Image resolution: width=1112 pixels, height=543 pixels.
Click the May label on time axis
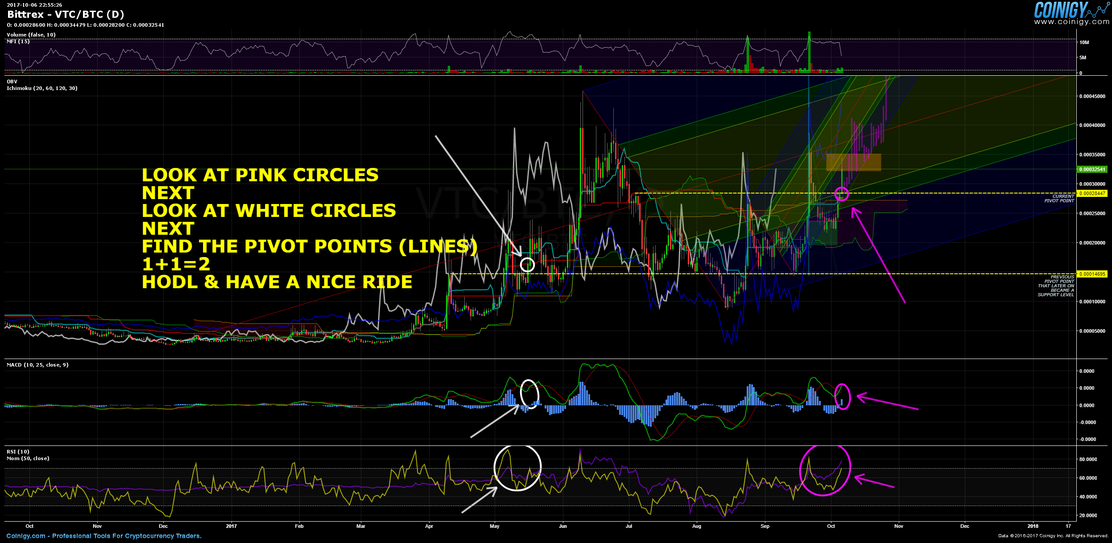(495, 526)
